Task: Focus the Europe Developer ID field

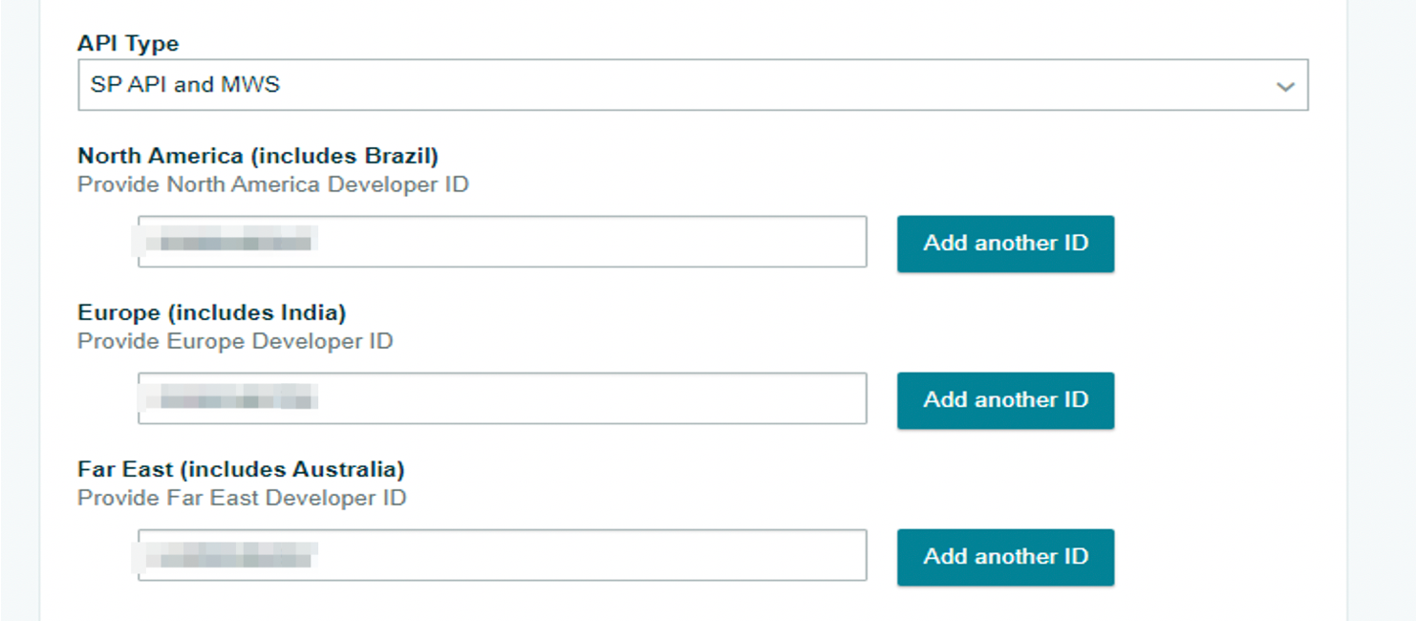Action: coord(503,398)
